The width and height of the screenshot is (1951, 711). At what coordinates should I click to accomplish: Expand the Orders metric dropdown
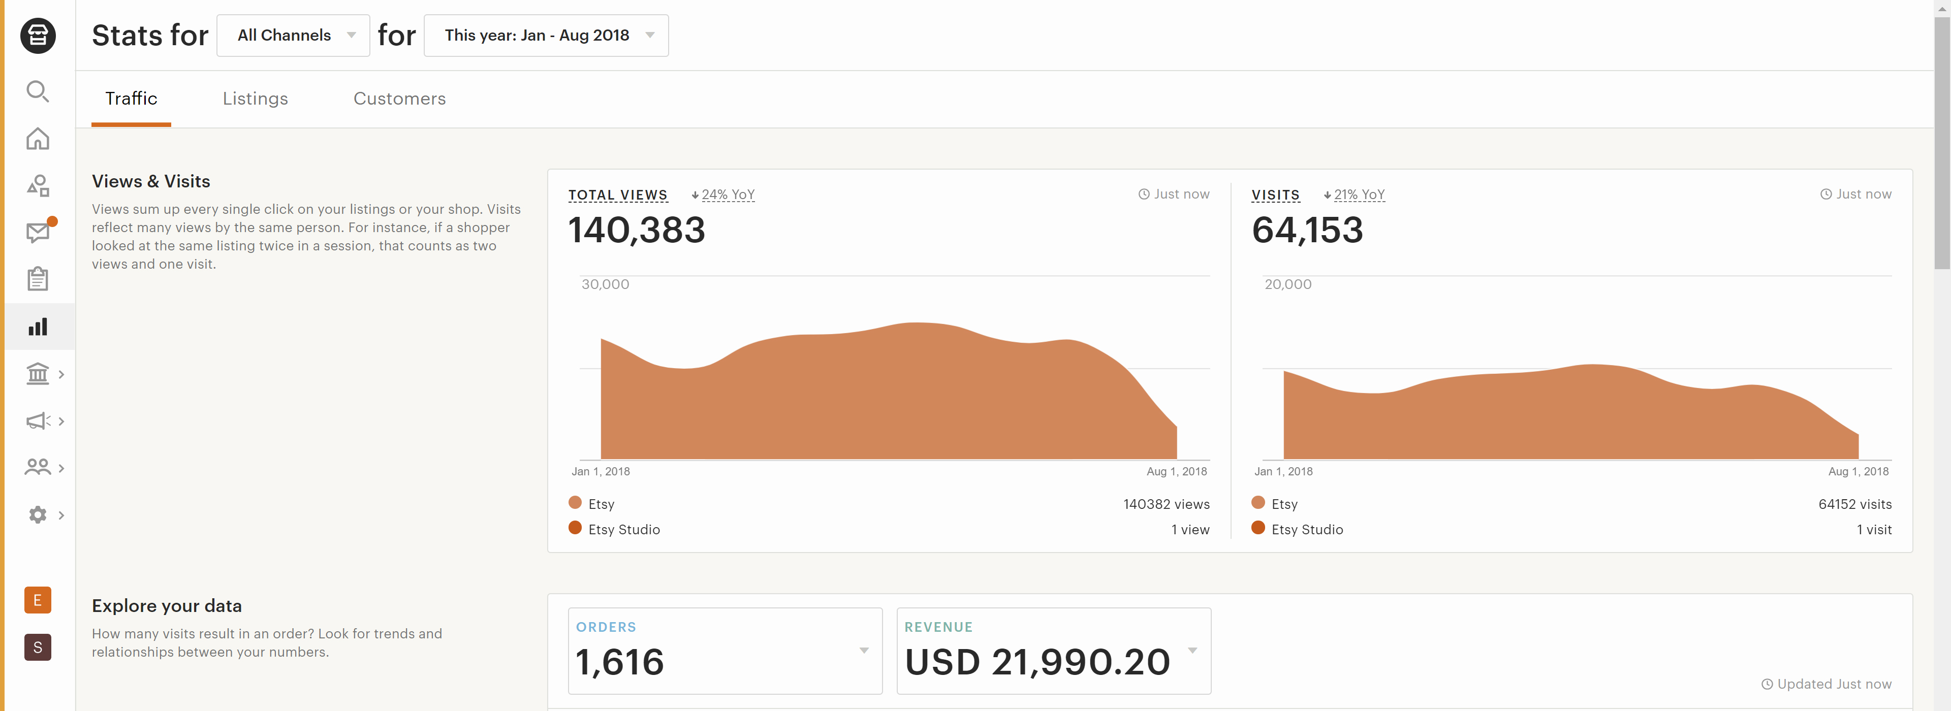tap(863, 651)
